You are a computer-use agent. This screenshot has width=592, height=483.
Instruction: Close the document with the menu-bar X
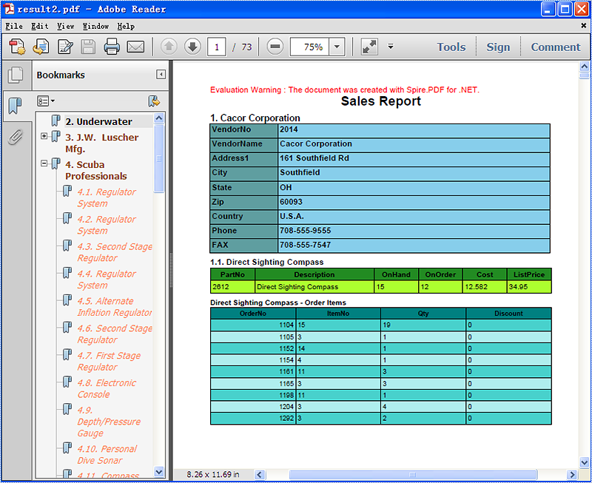pyautogui.click(x=583, y=26)
